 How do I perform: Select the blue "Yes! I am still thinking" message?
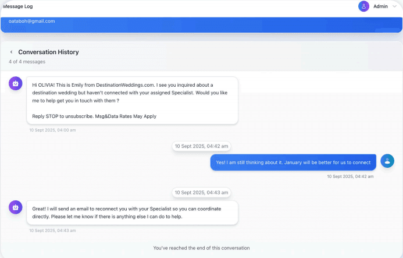pos(293,162)
